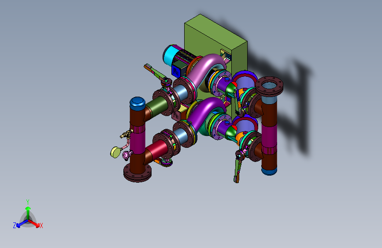This screenshot has height=248, width=382.
Task: Select the yellow pressure gauge dial
Action: [x=115, y=152]
